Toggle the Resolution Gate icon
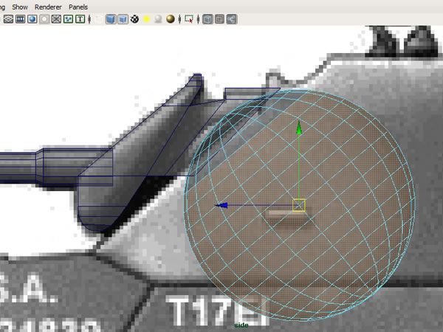This screenshot has height=332, width=443. pos(32,19)
